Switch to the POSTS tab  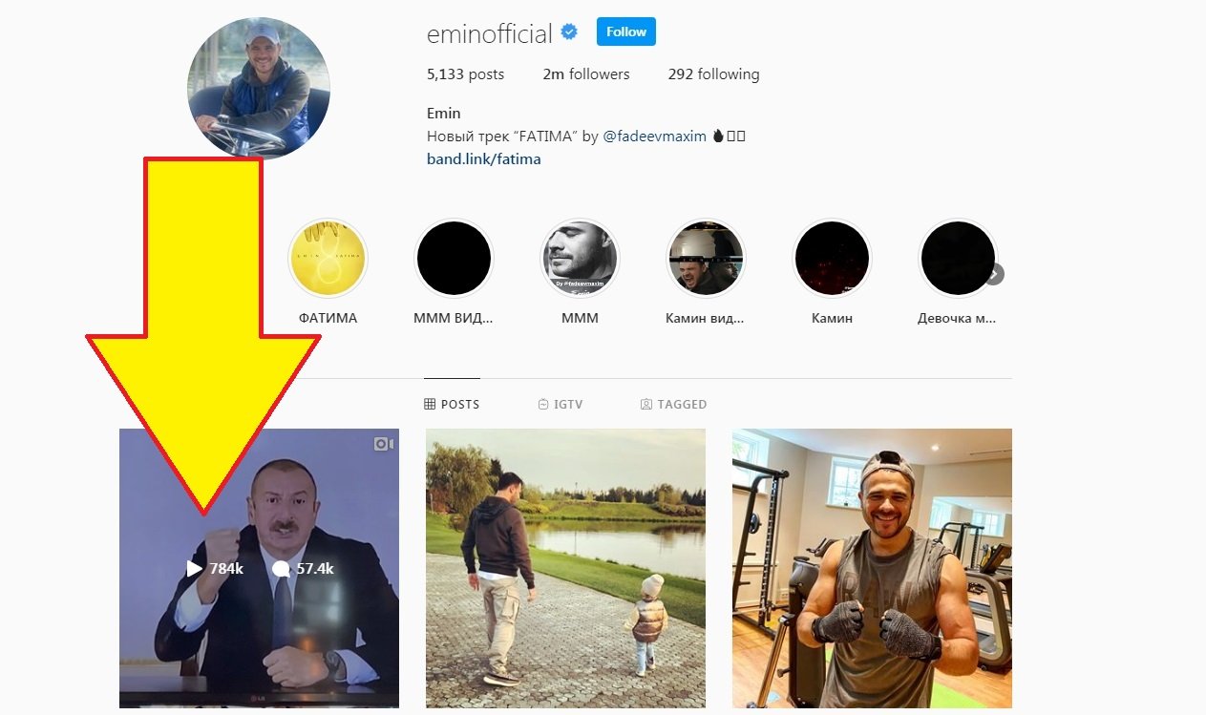[x=452, y=405]
